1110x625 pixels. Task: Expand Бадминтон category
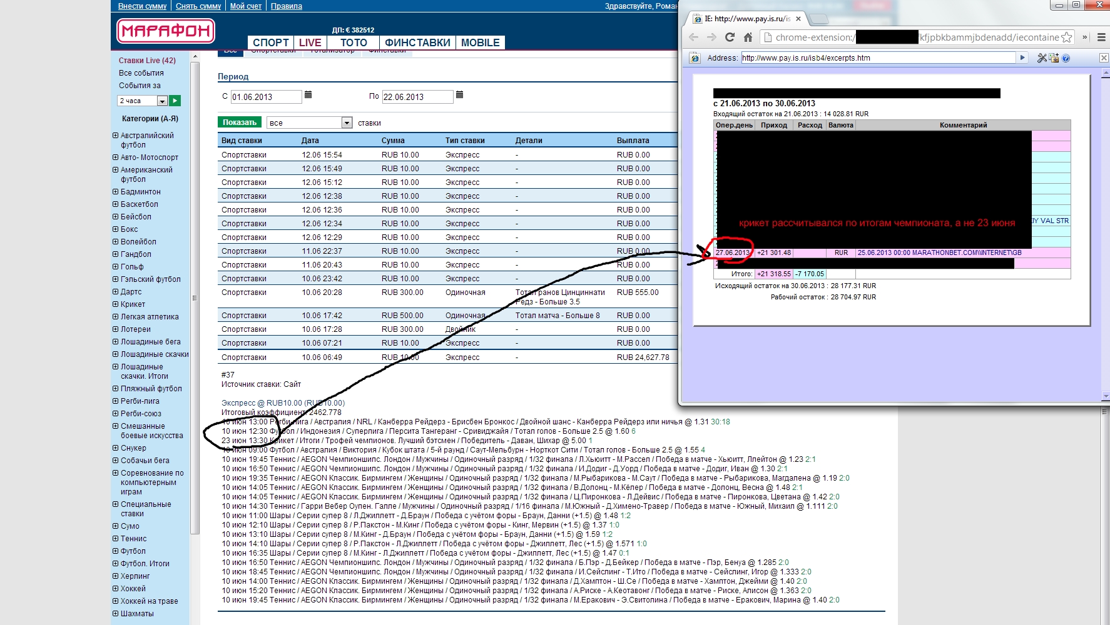coord(116,192)
